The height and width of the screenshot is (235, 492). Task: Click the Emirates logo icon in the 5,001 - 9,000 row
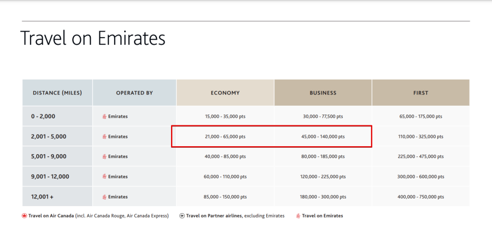105,156
